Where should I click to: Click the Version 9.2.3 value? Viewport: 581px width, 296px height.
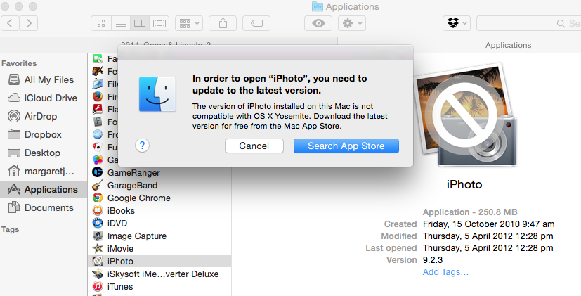433,259
